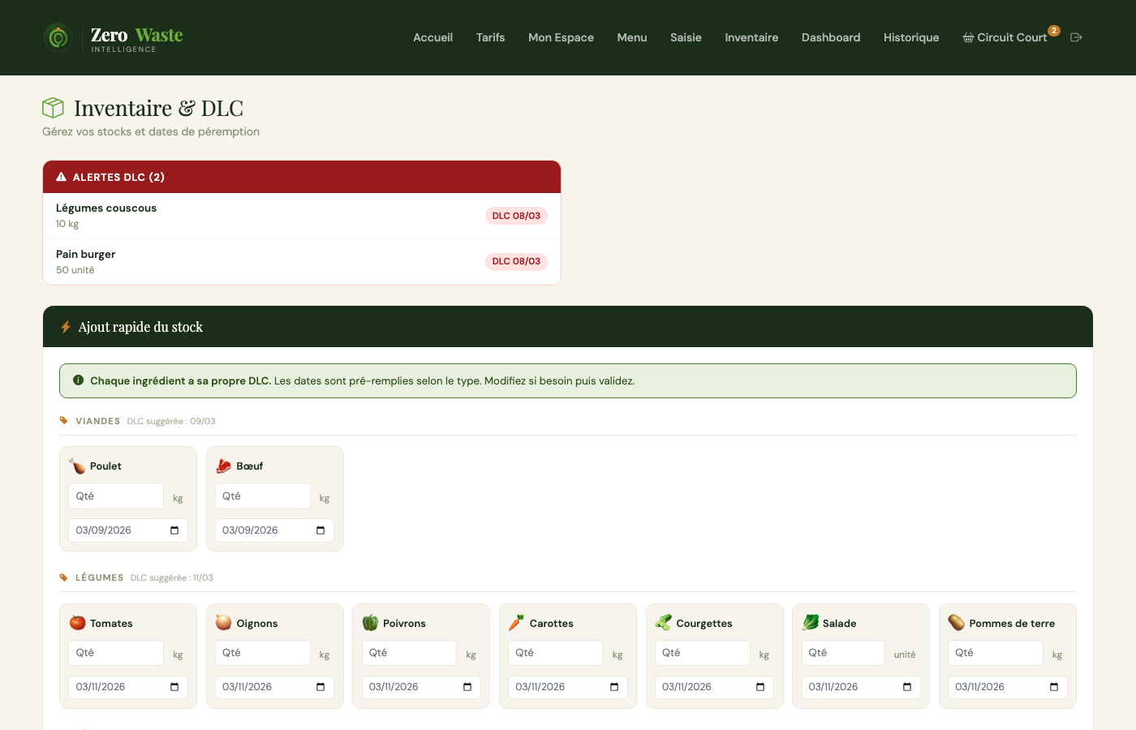Click the warning triangle in Alertes DLC
The image size is (1136, 730).
pos(61,177)
